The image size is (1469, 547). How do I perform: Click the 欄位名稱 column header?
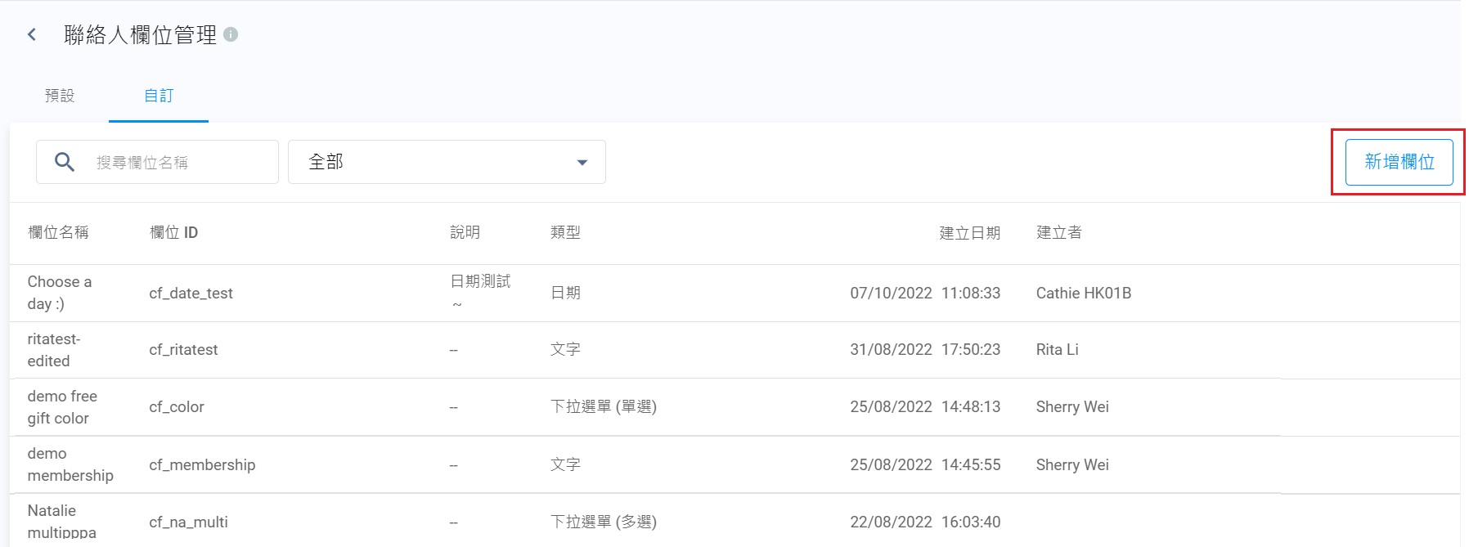coord(58,233)
